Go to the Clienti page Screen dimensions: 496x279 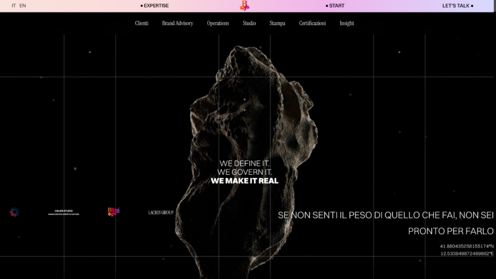pos(141,23)
